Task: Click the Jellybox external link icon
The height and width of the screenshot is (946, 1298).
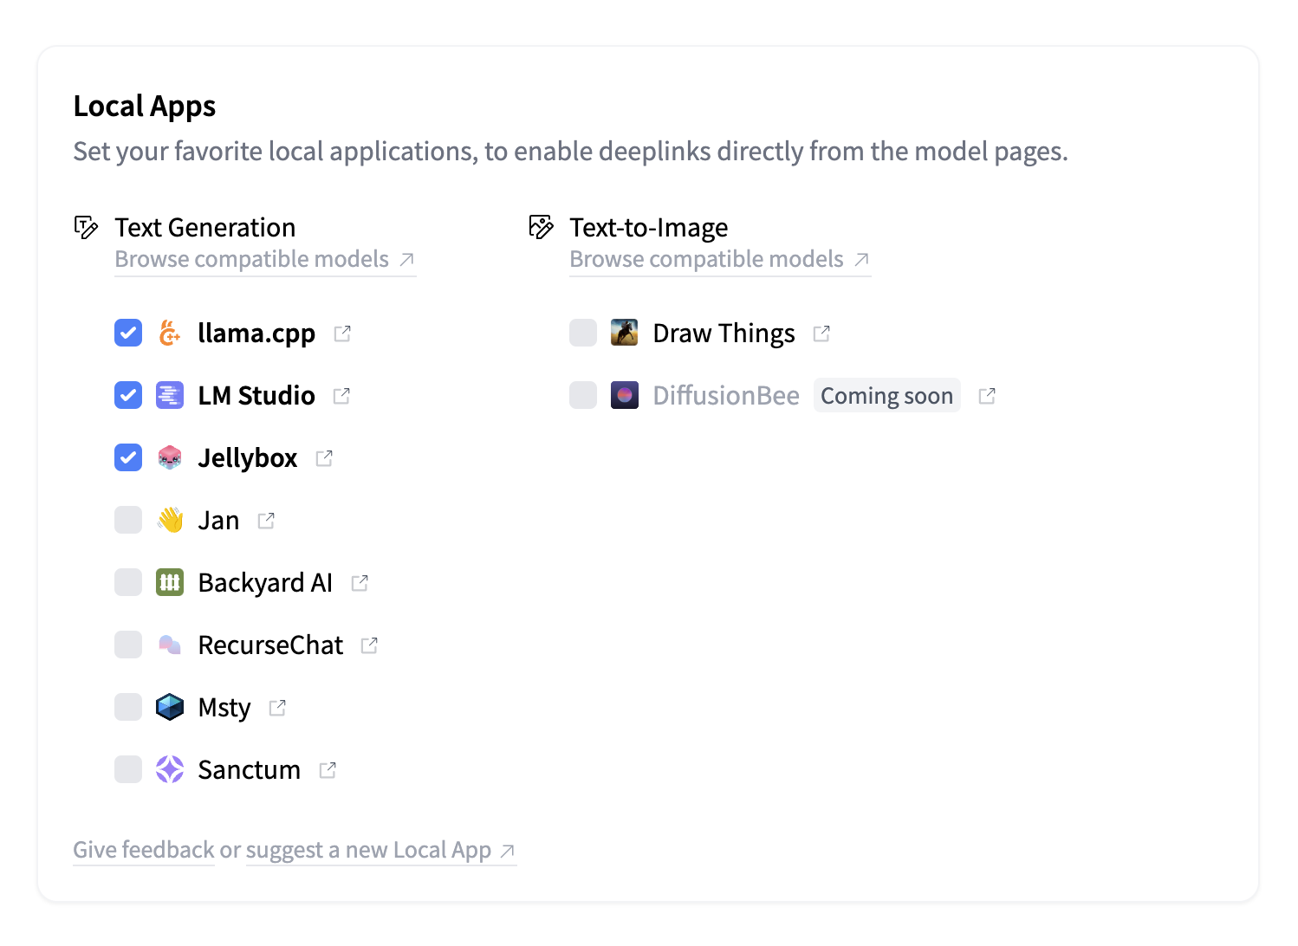Action: pyautogui.click(x=324, y=458)
